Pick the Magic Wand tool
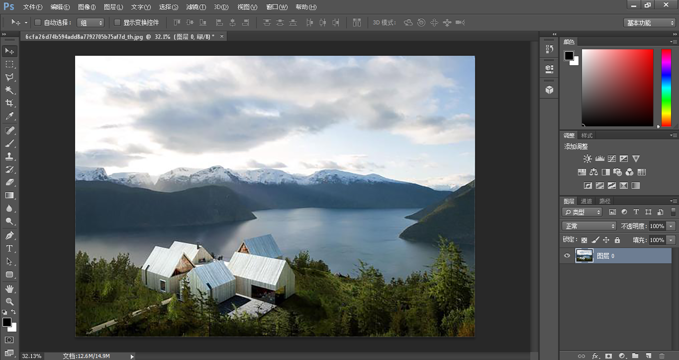This screenshot has width=679, height=360. point(9,90)
